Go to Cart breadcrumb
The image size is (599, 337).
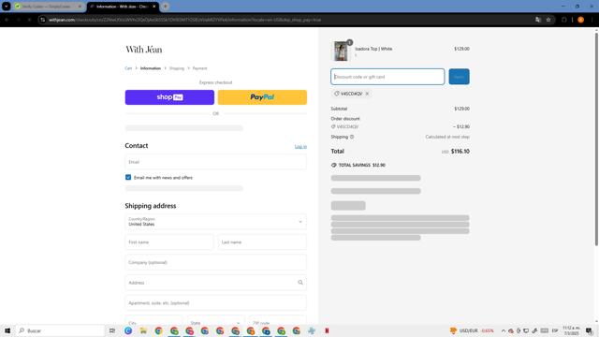pyautogui.click(x=128, y=68)
